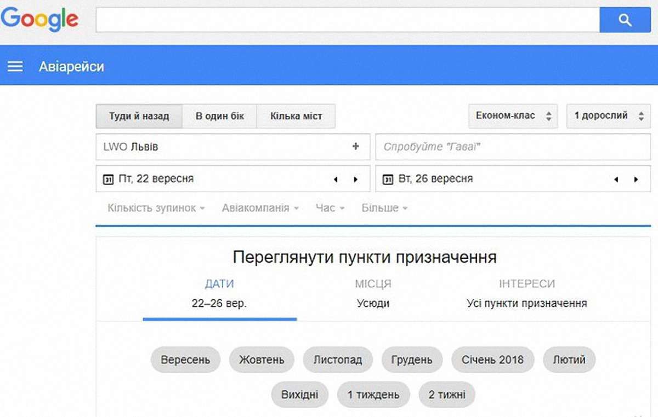This screenshot has height=417, width=658.
Task: Click the return date Вт, 26 вересня
Action: [513, 179]
